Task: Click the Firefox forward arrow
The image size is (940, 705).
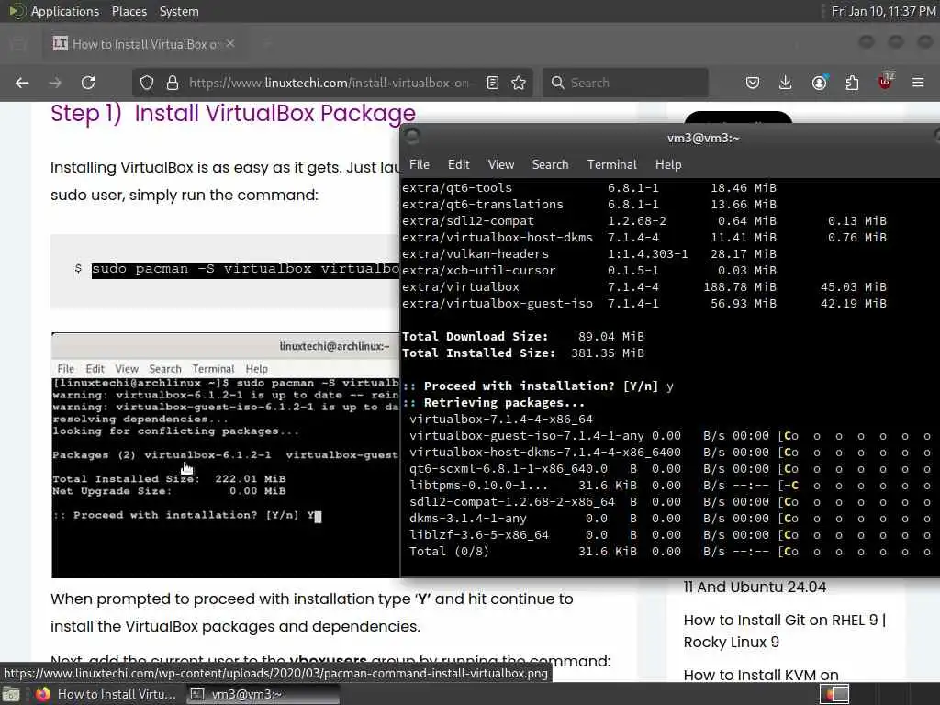Action: pyautogui.click(x=55, y=83)
